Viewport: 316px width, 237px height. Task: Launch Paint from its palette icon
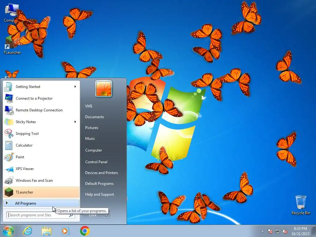[9, 157]
